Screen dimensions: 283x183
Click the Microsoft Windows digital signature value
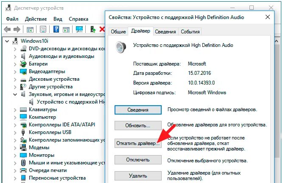[x=207, y=93]
